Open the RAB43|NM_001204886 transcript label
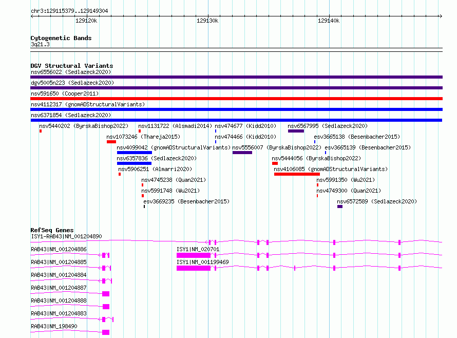This screenshot has width=457, height=338. [x=59, y=249]
